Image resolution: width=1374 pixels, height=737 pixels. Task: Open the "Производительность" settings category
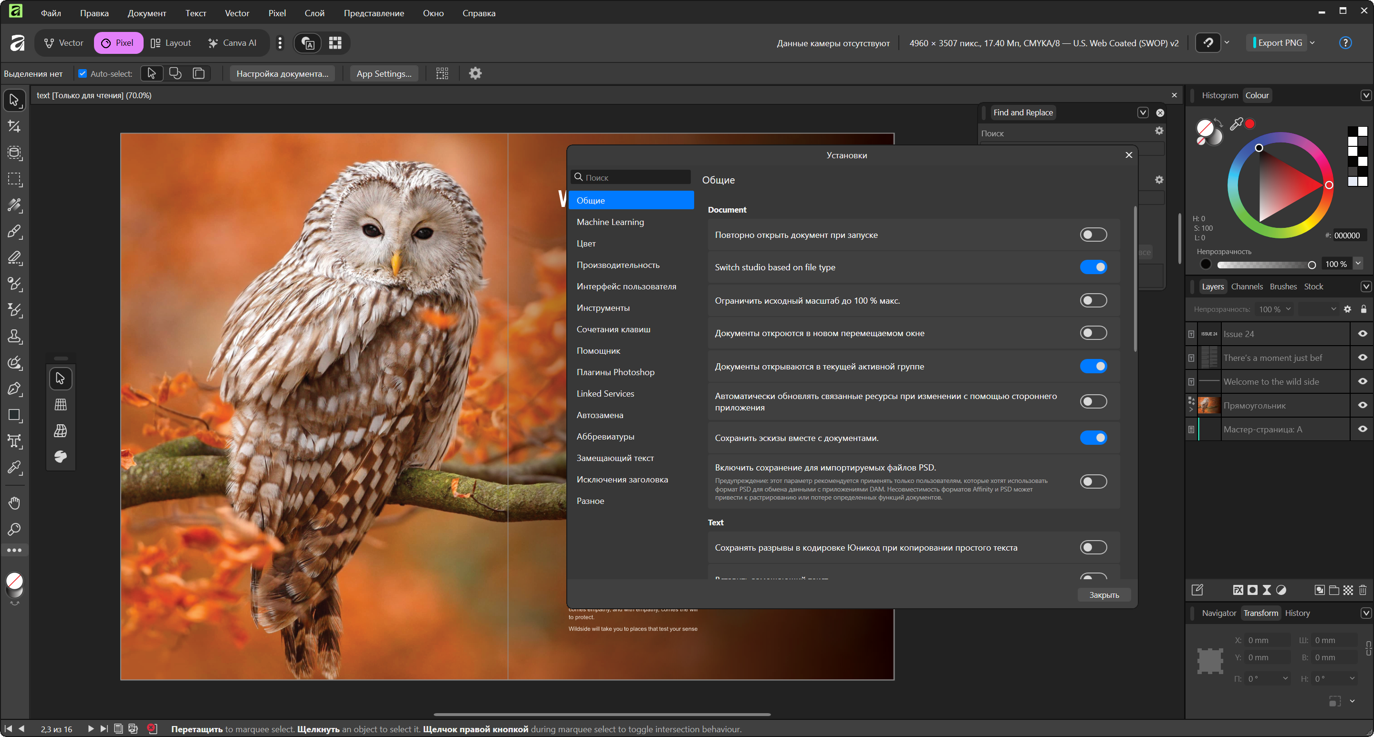[x=618, y=265]
